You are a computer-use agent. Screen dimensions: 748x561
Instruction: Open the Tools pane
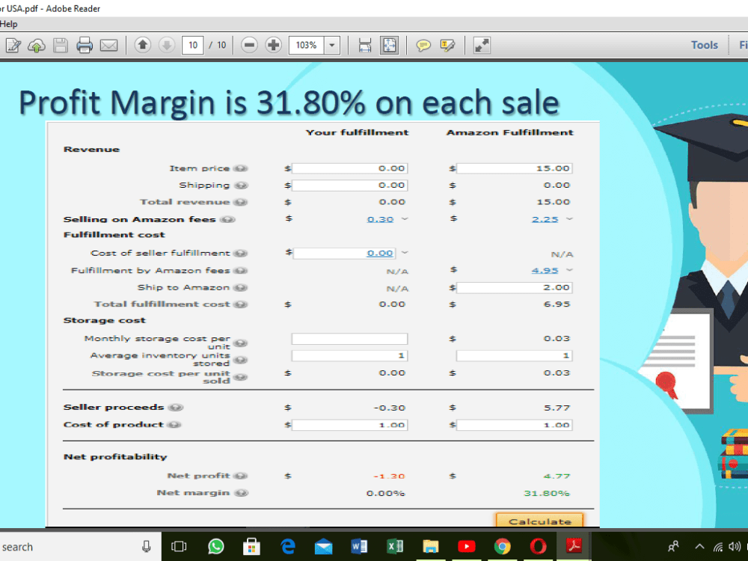click(x=705, y=46)
